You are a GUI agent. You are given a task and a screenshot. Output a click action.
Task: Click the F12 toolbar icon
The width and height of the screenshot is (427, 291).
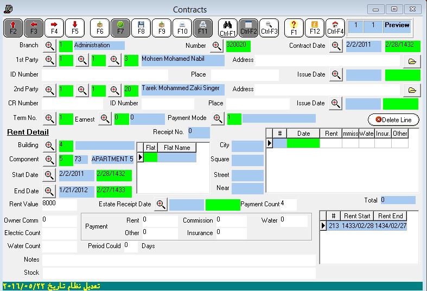coord(315,28)
